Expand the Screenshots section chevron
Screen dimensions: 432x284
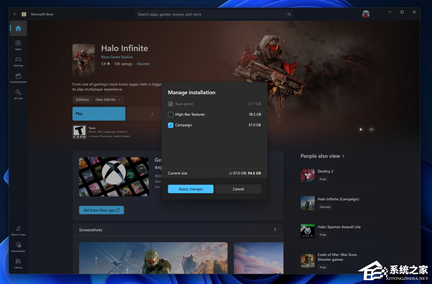click(275, 230)
